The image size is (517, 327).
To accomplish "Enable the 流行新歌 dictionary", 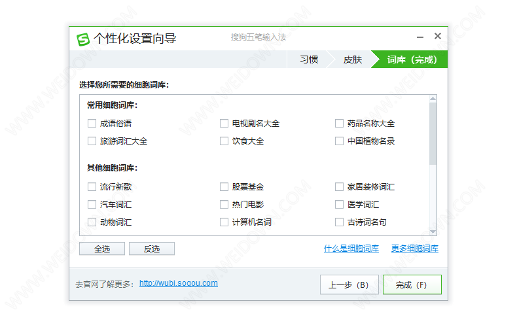I will (x=92, y=187).
